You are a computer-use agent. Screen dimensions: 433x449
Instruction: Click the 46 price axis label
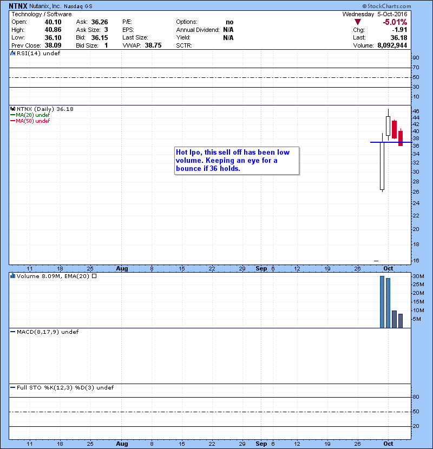pos(416,111)
